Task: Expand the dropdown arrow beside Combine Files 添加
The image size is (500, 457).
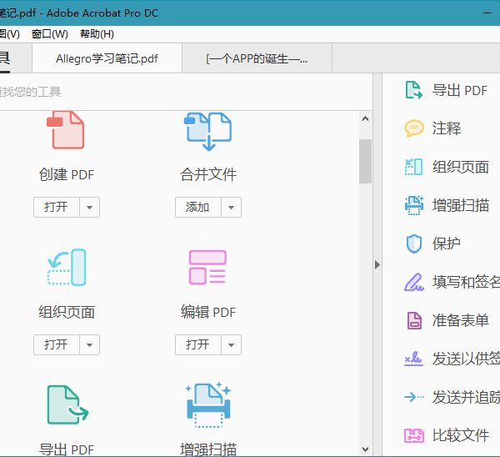Action: click(232, 207)
